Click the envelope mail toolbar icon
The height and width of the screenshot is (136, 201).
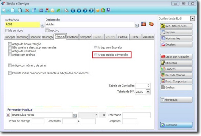[x=53, y=10]
